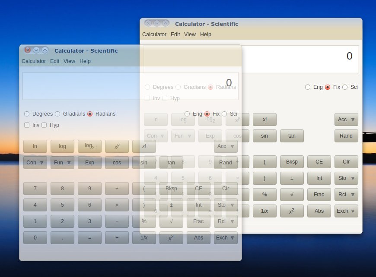
Task: Click the x! factorial key in opaque calculator
Action: click(x=264, y=120)
